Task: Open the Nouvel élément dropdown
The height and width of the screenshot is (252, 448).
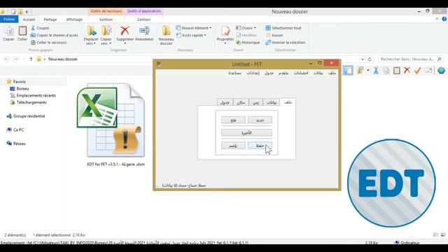Action: [x=194, y=28]
